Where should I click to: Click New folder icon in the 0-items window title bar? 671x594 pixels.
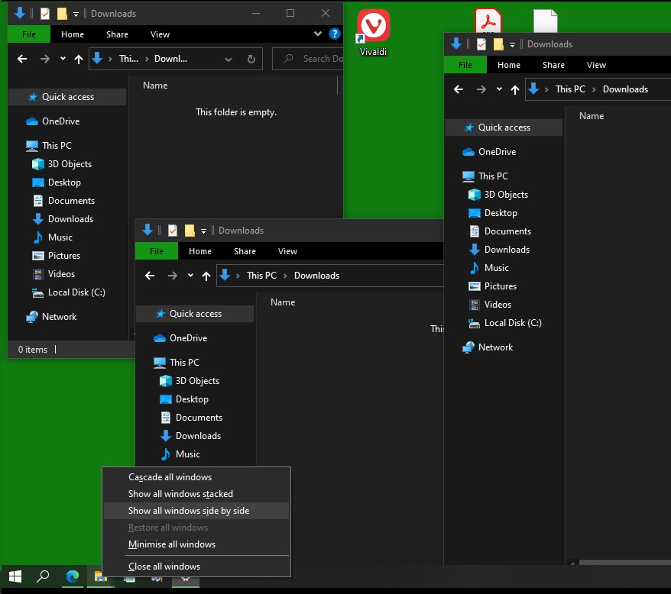click(62, 14)
